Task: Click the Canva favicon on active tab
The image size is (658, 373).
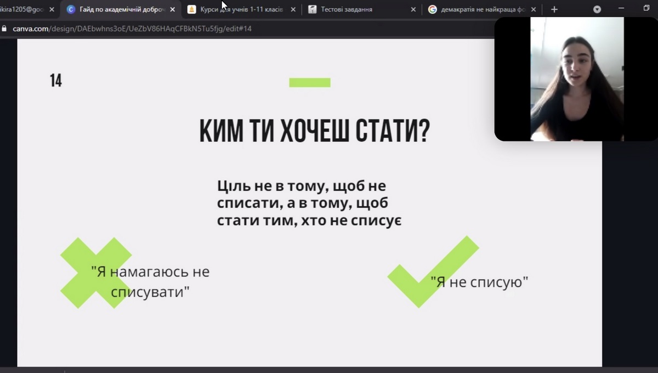Action: (71, 9)
